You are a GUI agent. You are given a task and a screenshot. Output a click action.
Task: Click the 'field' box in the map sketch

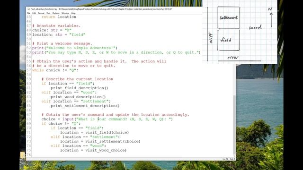pos(229,40)
